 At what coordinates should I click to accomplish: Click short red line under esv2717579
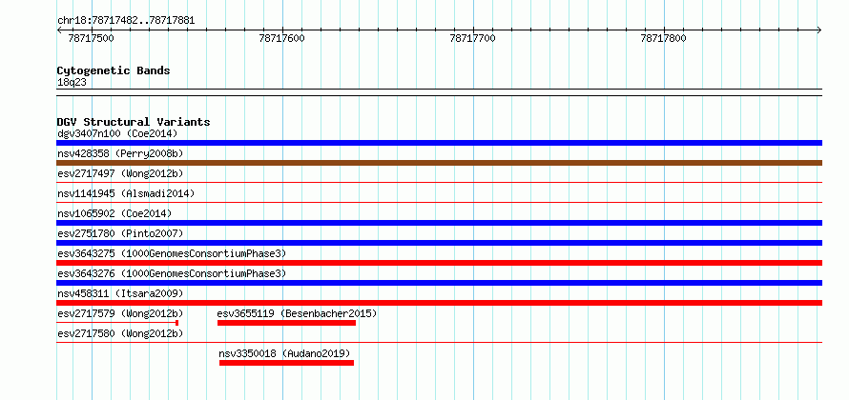point(117,323)
